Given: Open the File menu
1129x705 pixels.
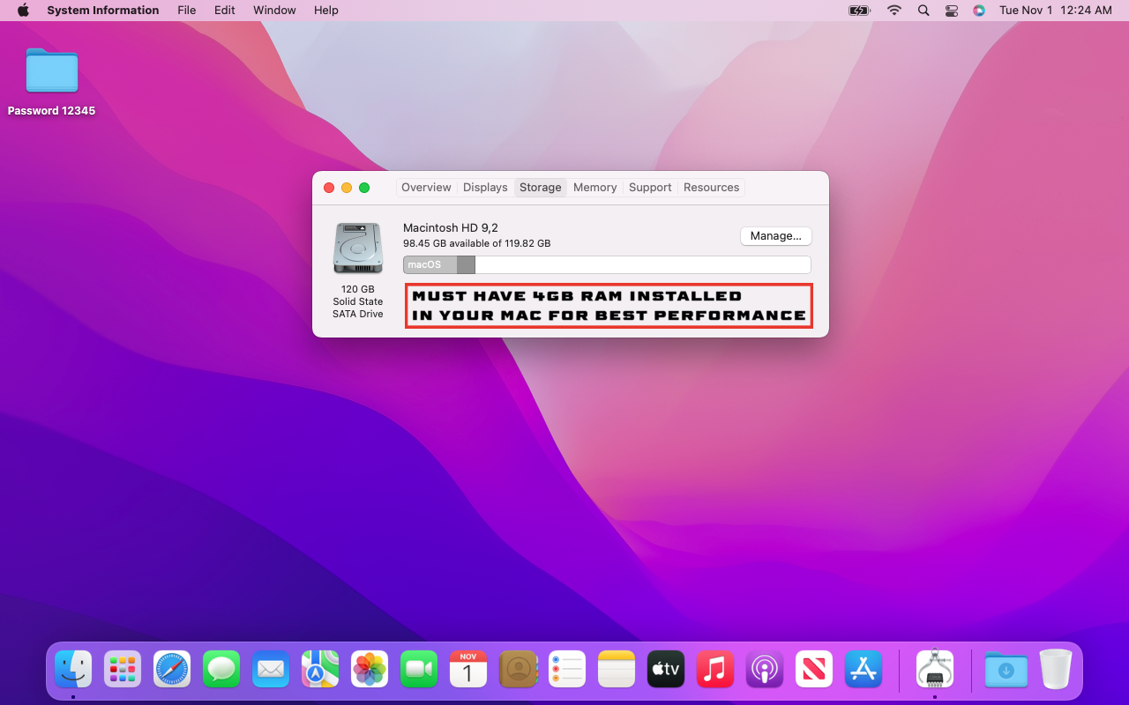Looking at the screenshot, I should coord(187,11).
